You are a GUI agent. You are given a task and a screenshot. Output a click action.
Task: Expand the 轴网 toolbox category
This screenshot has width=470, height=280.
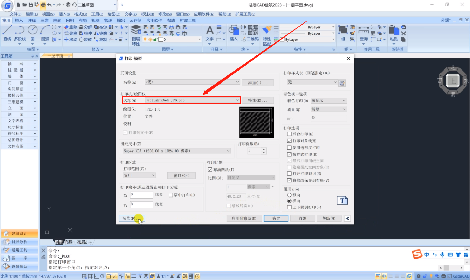19,64
